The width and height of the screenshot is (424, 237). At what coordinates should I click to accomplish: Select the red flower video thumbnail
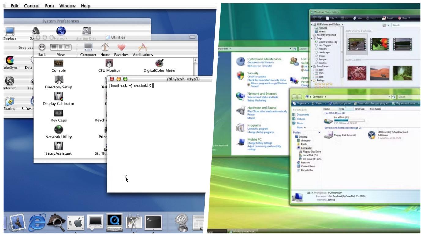click(380, 44)
